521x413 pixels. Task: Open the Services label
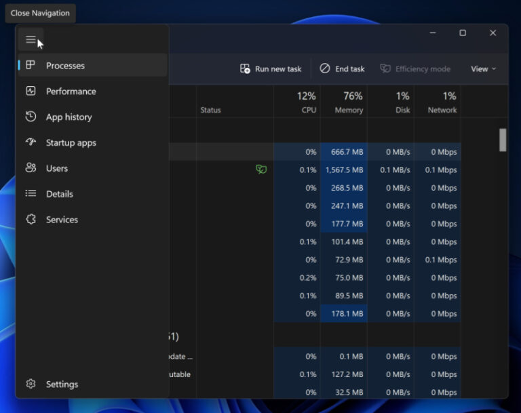point(62,220)
